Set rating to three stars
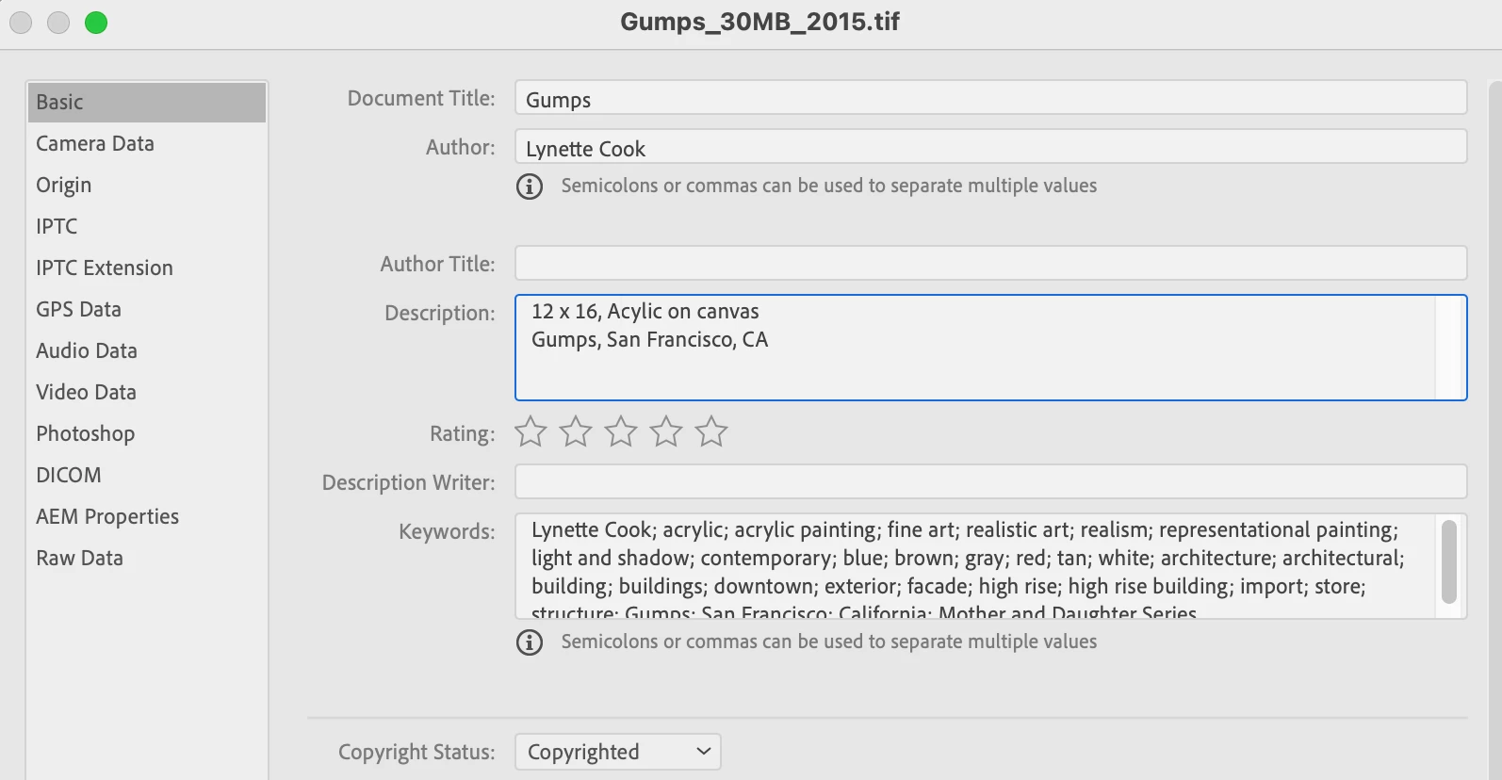This screenshot has width=1502, height=780. (621, 431)
